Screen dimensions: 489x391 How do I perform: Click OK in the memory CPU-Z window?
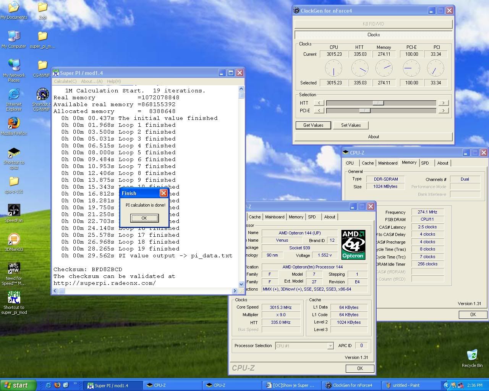[x=473, y=315]
